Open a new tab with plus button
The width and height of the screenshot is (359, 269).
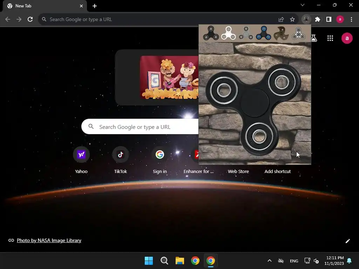pos(95,6)
